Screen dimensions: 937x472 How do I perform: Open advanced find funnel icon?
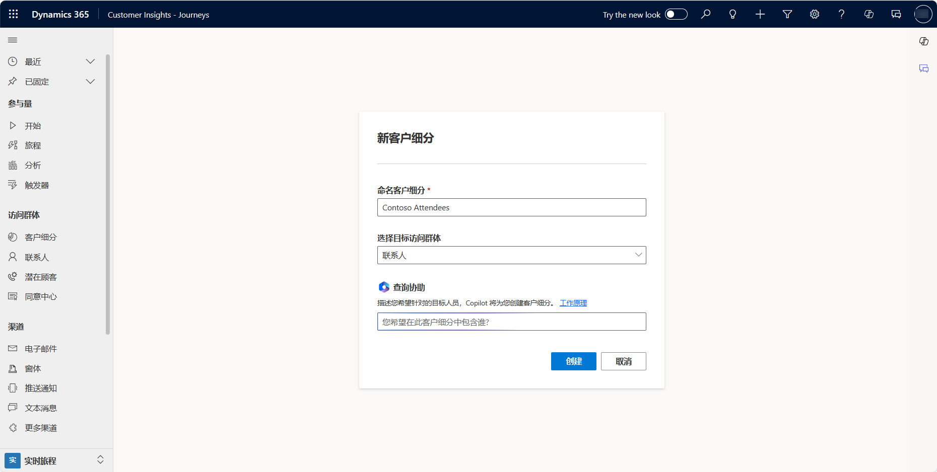pos(787,14)
